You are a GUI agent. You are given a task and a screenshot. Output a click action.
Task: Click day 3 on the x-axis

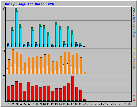[x=17, y=104]
